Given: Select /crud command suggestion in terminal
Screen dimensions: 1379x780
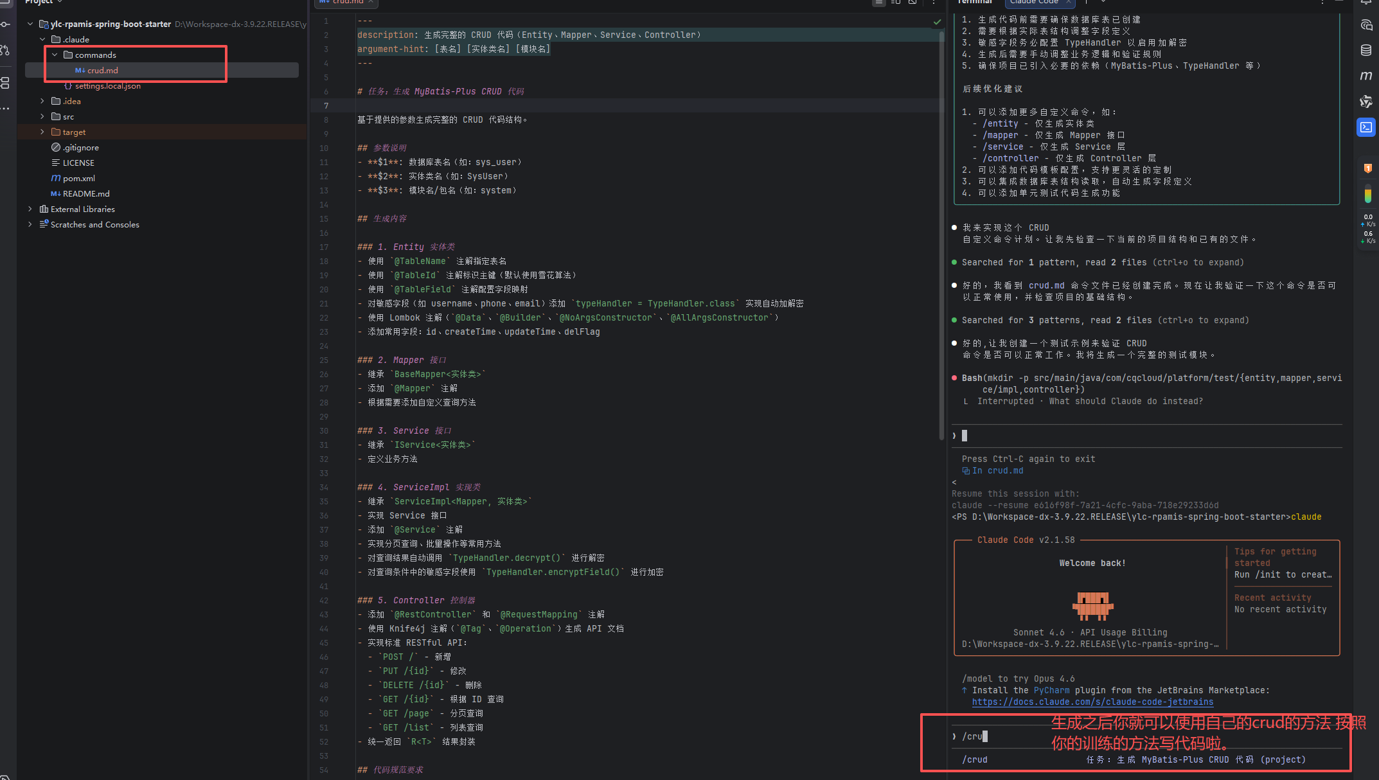Looking at the screenshot, I should [975, 759].
